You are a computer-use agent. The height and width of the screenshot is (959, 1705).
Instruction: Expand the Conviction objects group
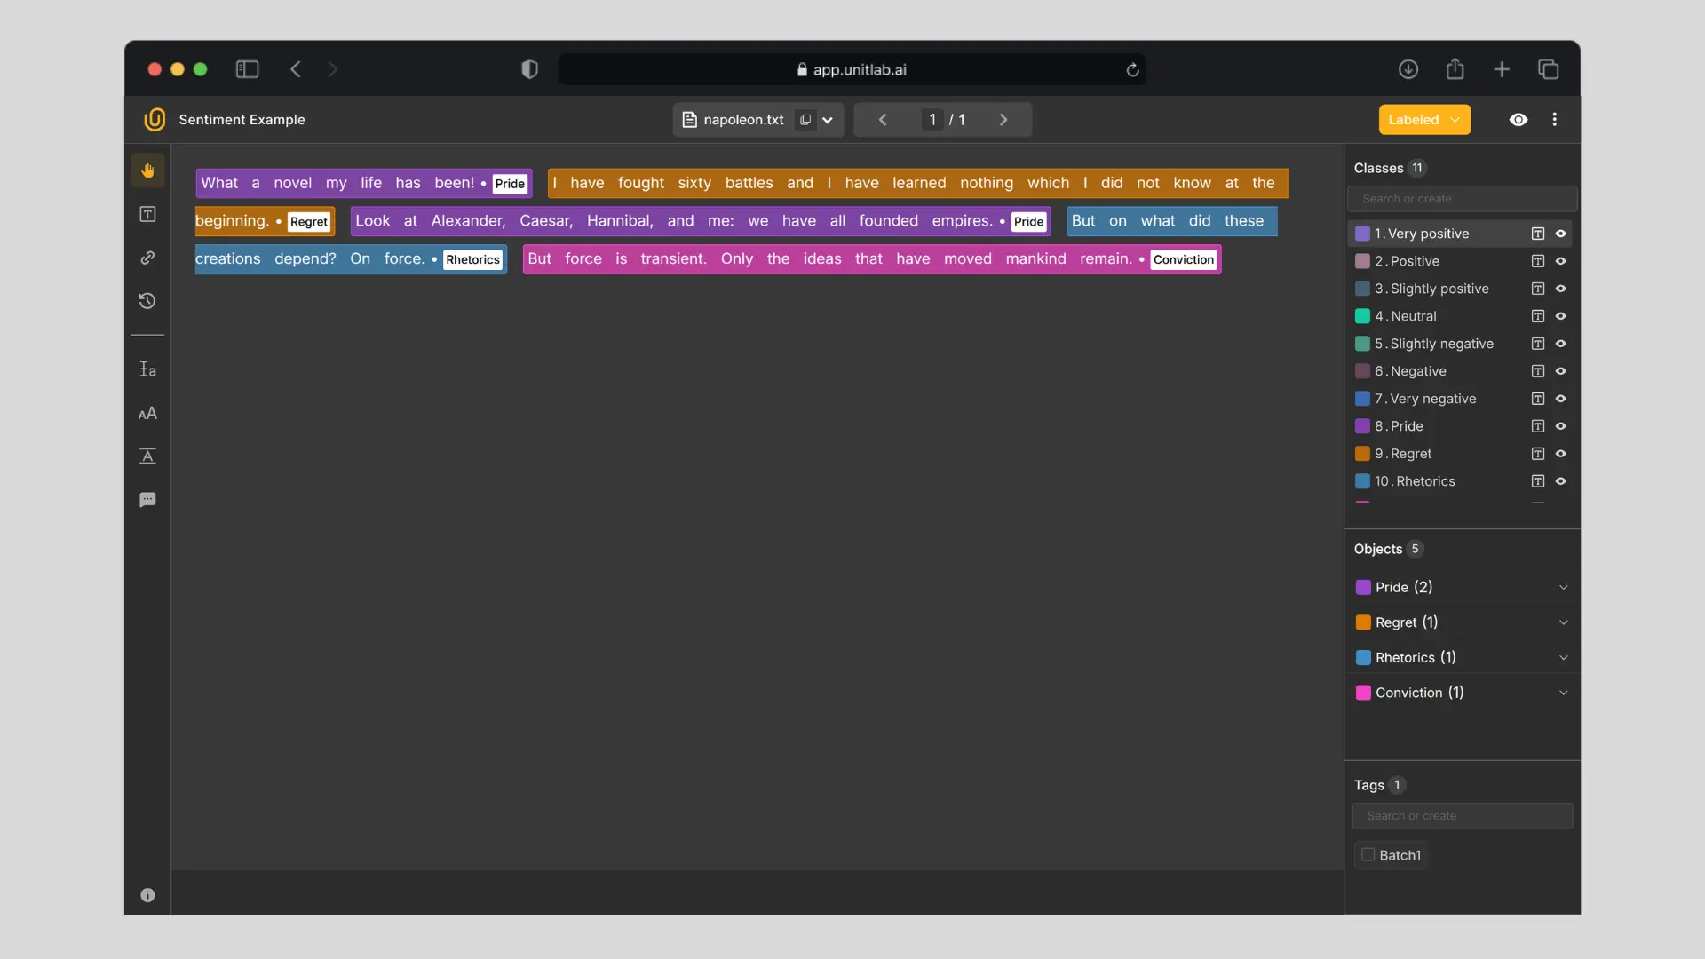(x=1563, y=693)
